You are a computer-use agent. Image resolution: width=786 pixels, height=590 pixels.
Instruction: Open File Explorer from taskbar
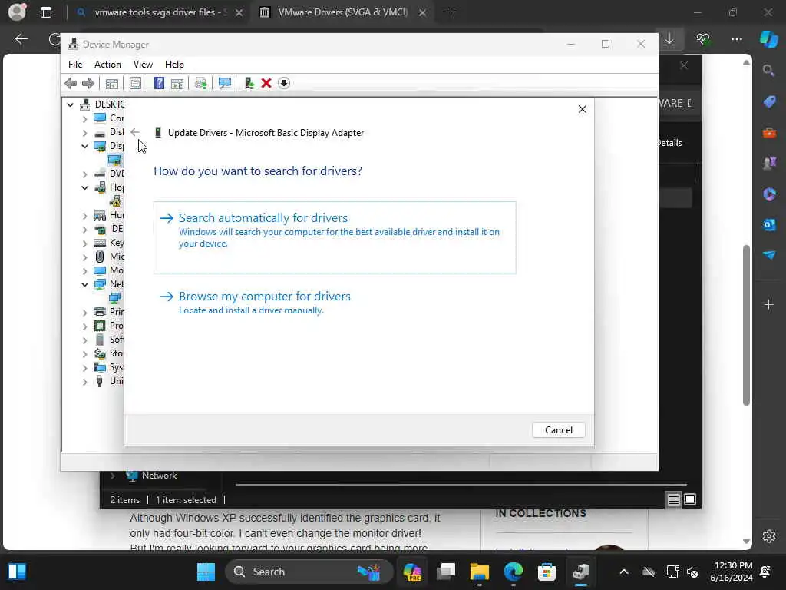[x=479, y=572]
